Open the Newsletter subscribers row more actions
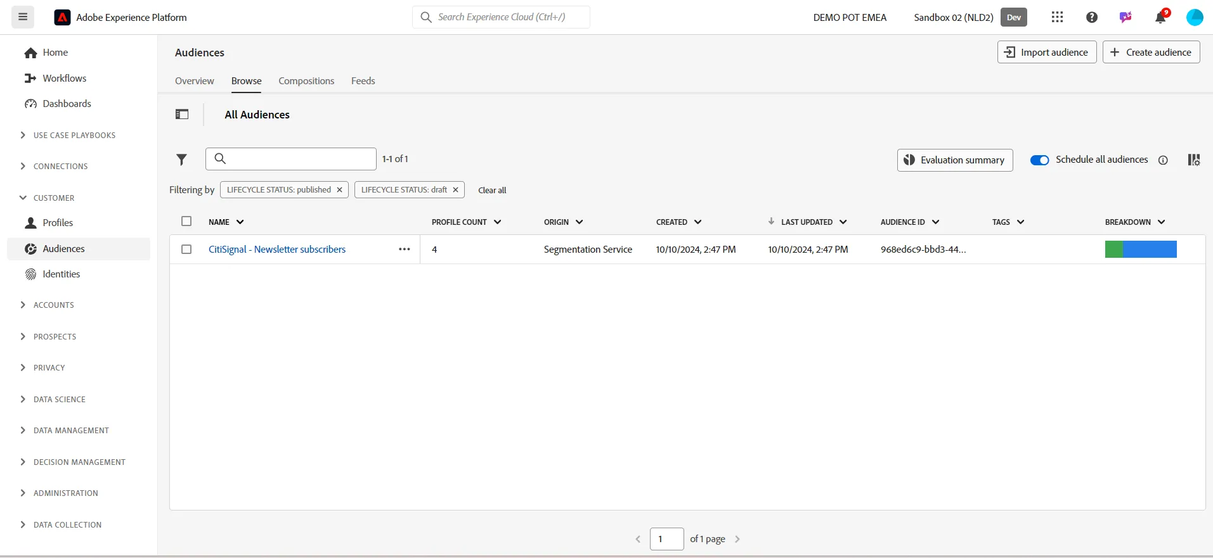1213x558 pixels. point(405,249)
